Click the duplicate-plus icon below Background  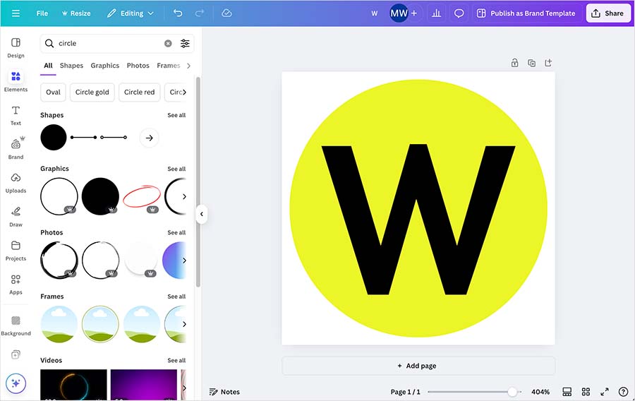pyautogui.click(x=16, y=354)
